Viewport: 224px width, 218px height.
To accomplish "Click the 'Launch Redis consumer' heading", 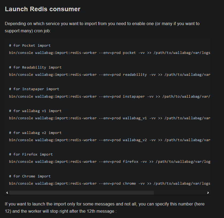I will pos(42,9).
